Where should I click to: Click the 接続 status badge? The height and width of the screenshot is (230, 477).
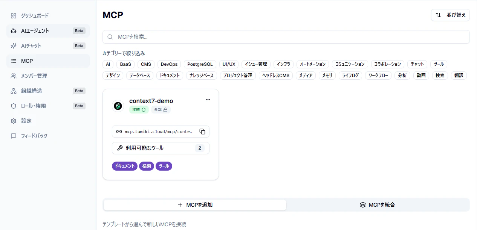pyautogui.click(x=139, y=110)
